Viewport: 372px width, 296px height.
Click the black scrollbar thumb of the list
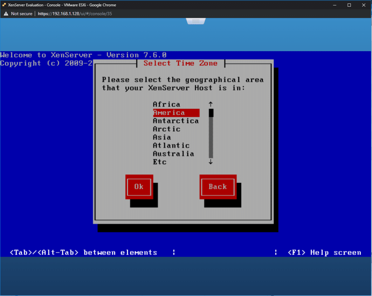(211, 113)
